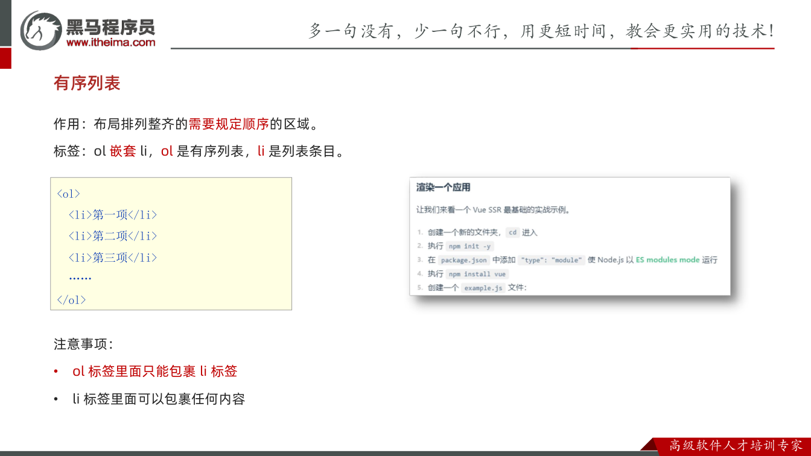Viewport: 811px width, 456px height.
Task: Click the 黑马程序员 brand name text
Action: coord(110,27)
